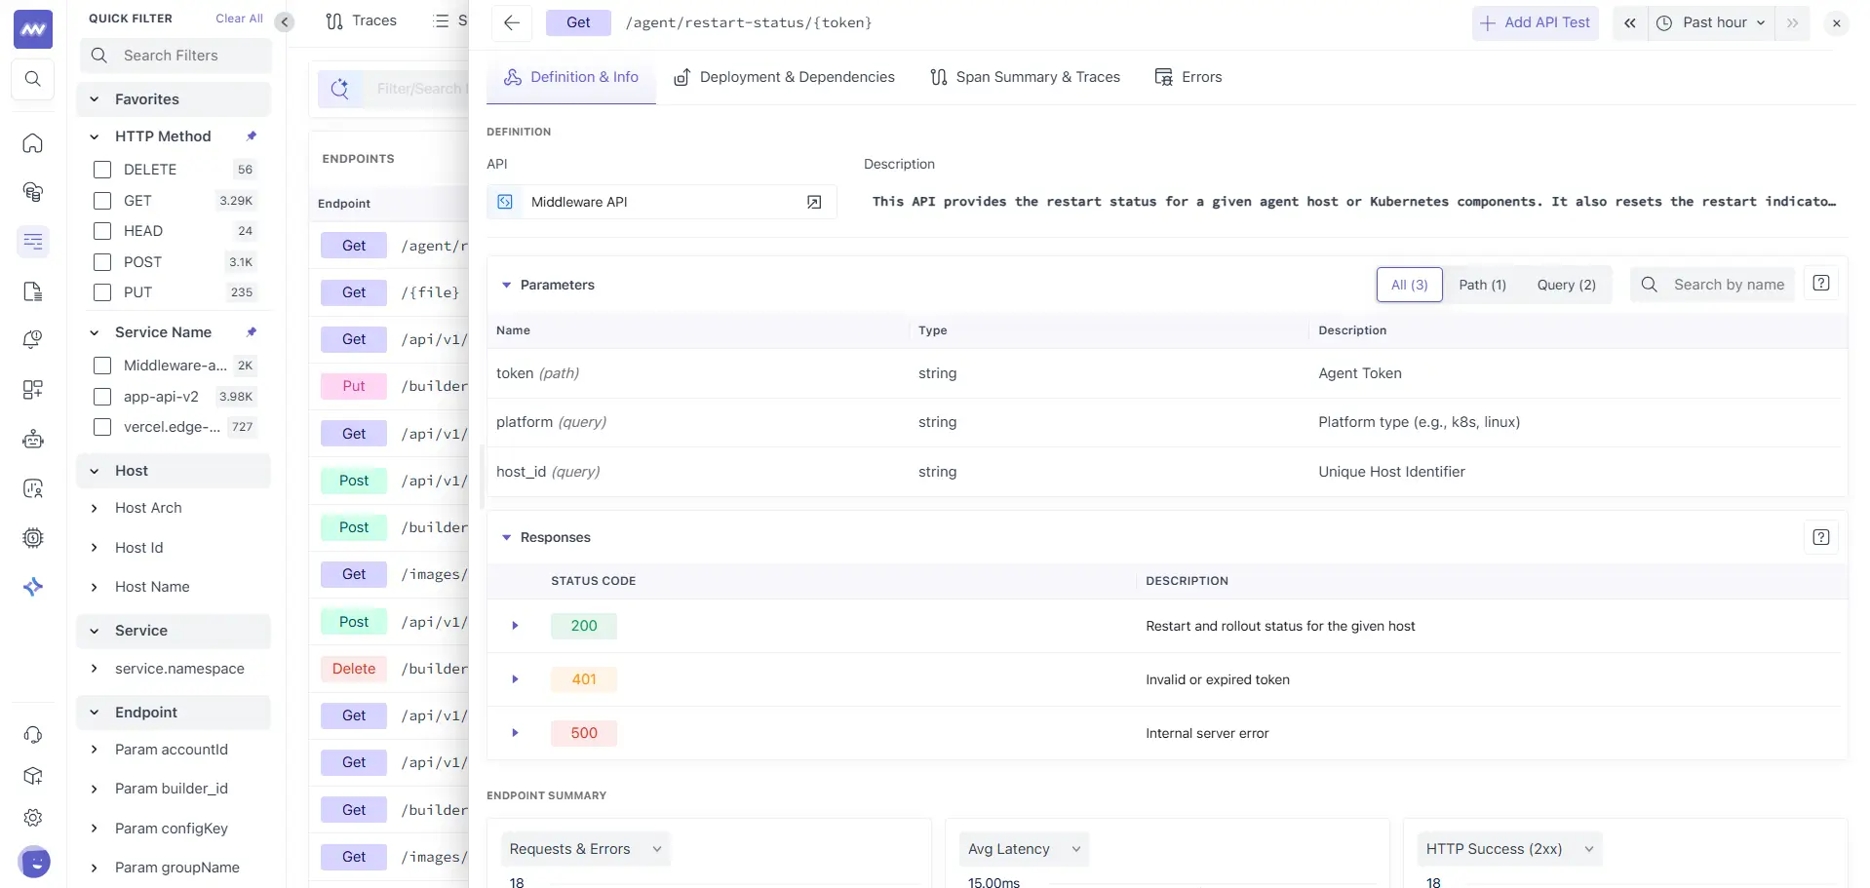Viewport: 1870px width, 888px height.
Task: Check the DELETE HTTP method checkbox
Action: coord(102,170)
